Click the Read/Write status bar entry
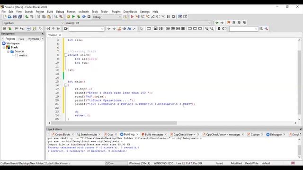The image size is (303, 170). coord(252,163)
